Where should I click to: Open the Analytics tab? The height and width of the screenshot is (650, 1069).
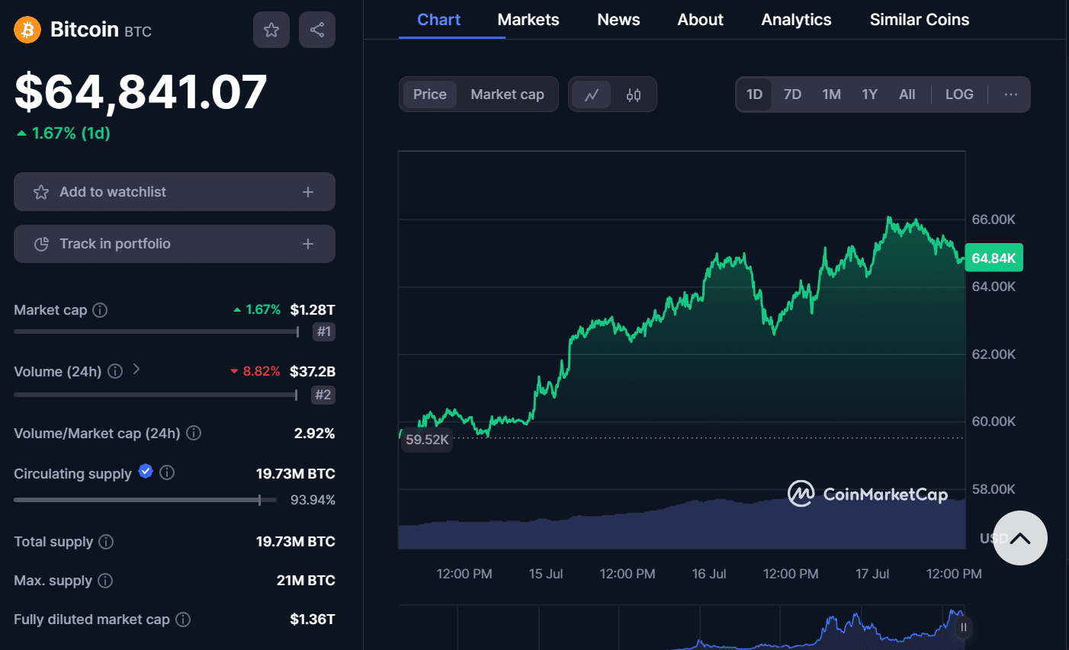[x=796, y=20]
